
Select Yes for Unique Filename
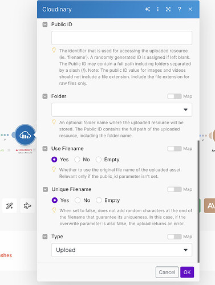tap(55, 200)
